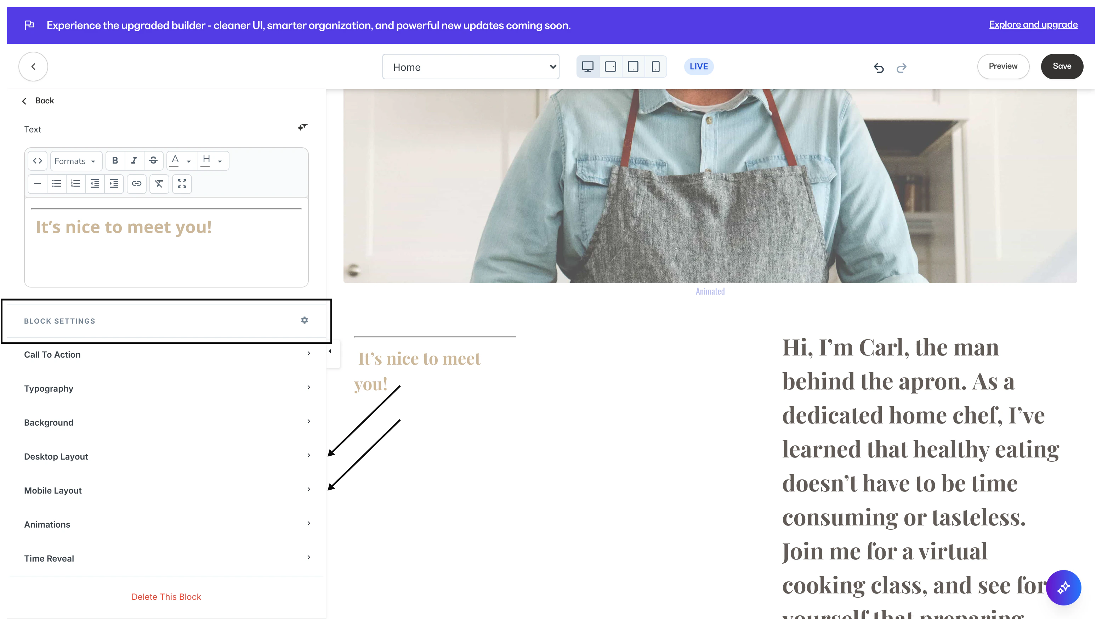Expand the Mobile Layout settings
This screenshot has height=626, width=1102.
pos(166,491)
